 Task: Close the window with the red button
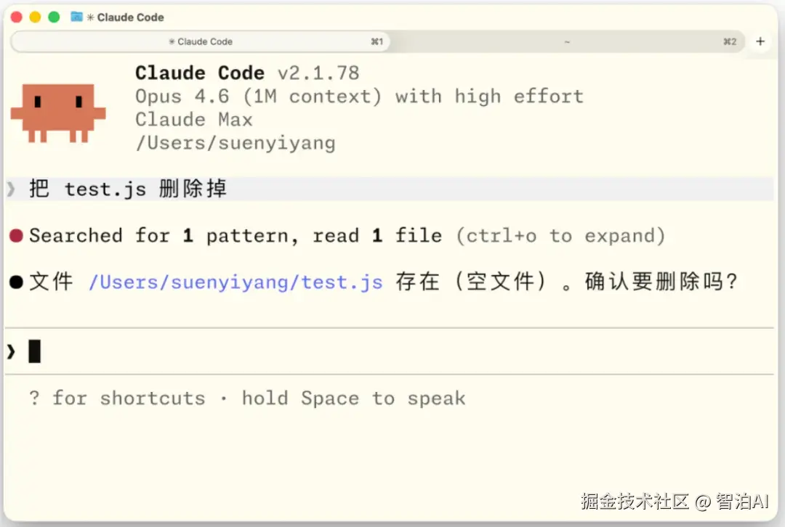(x=17, y=17)
